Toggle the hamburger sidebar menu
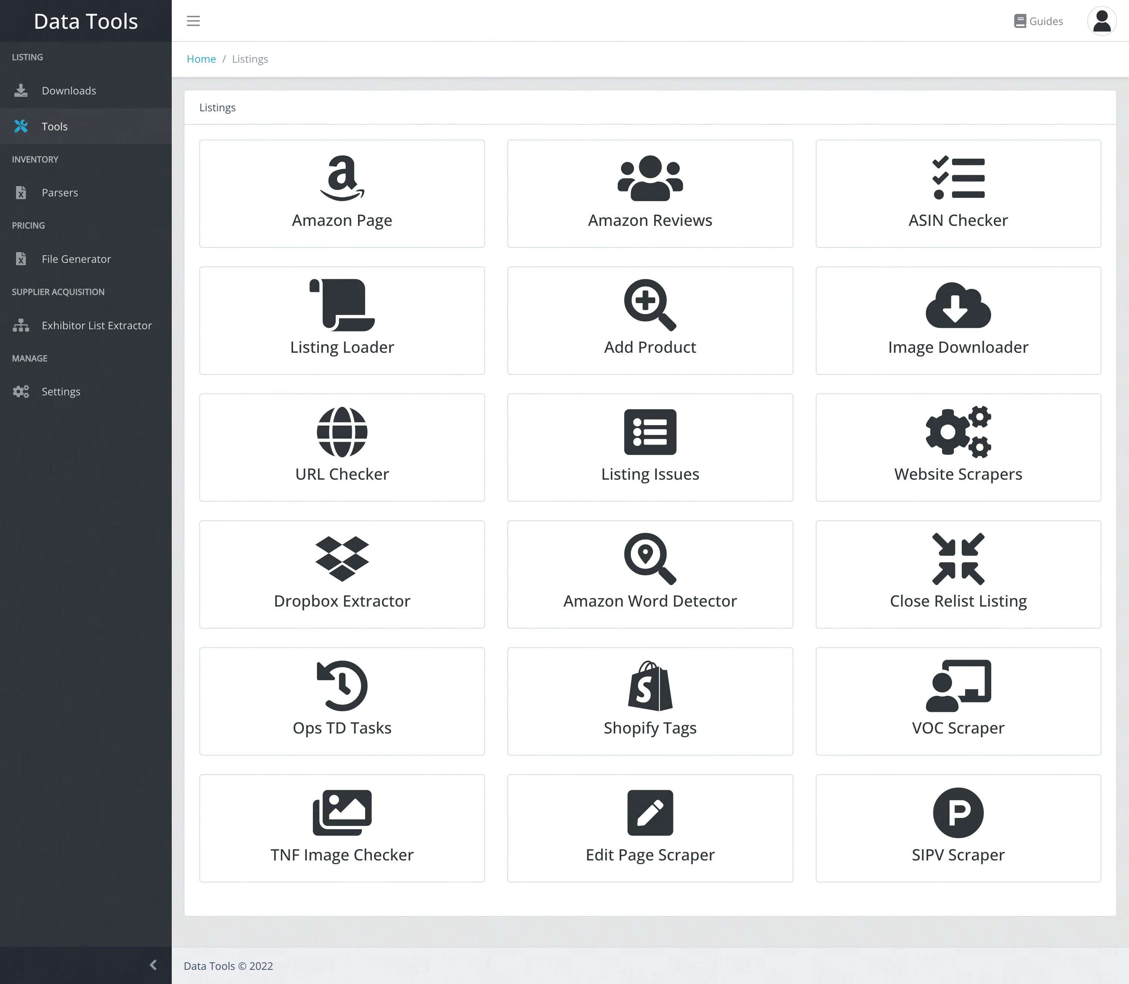The image size is (1129, 984). tap(193, 21)
